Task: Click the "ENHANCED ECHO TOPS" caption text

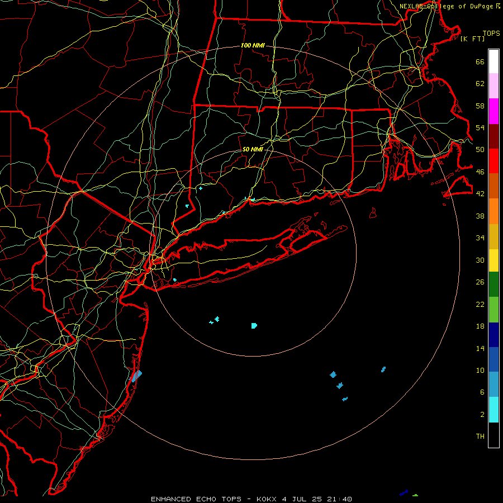Action: point(196,499)
